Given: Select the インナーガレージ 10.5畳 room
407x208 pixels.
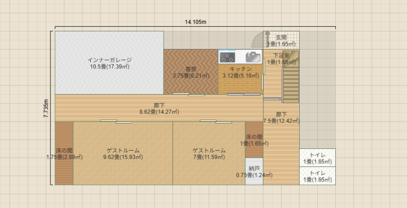Looking at the screenshot, I should 109,63.
